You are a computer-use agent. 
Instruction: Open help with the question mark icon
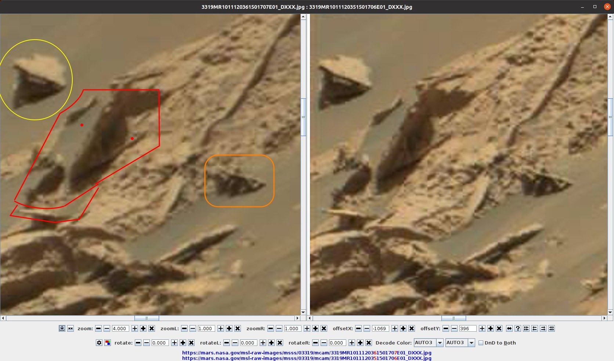tap(518, 328)
